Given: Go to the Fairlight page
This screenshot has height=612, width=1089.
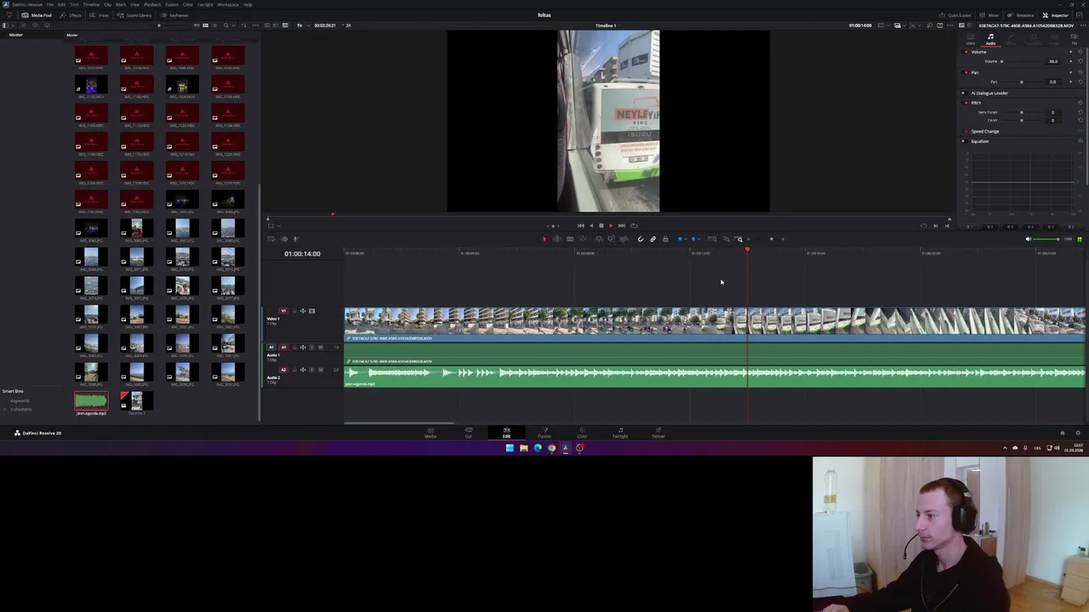Looking at the screenshot, I should (x=620, y=433).
